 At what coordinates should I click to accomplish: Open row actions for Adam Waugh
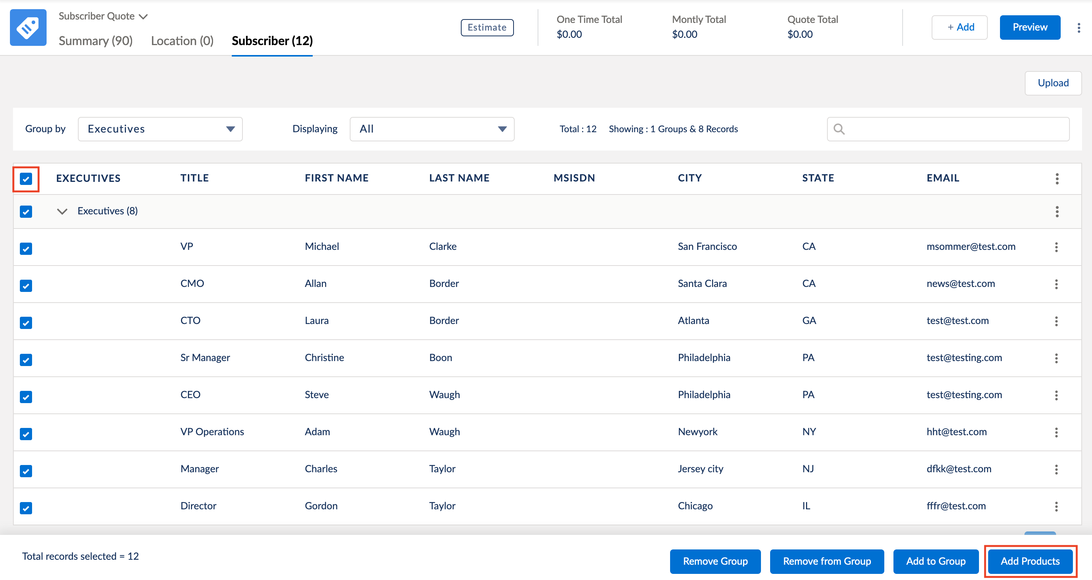(1056, 433)
